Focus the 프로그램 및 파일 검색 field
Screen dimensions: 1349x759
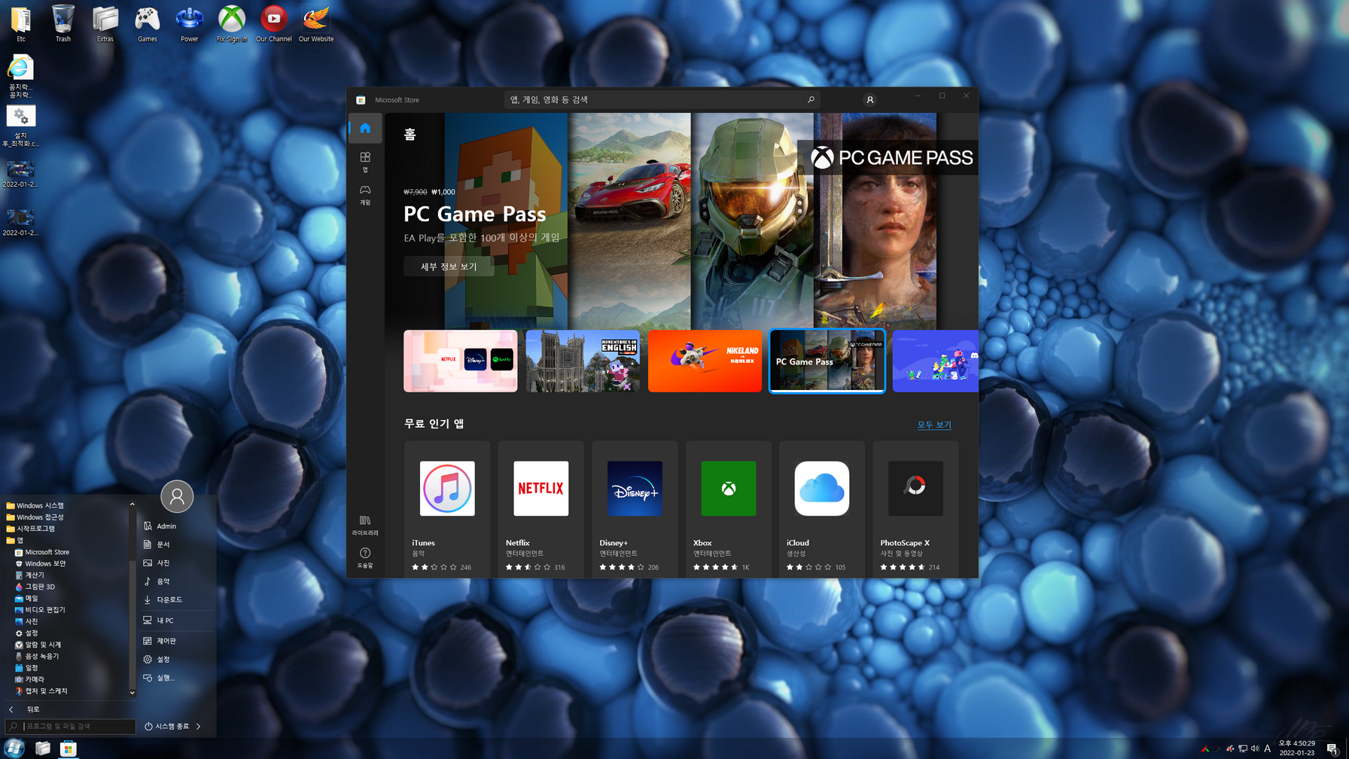(70, 727)
